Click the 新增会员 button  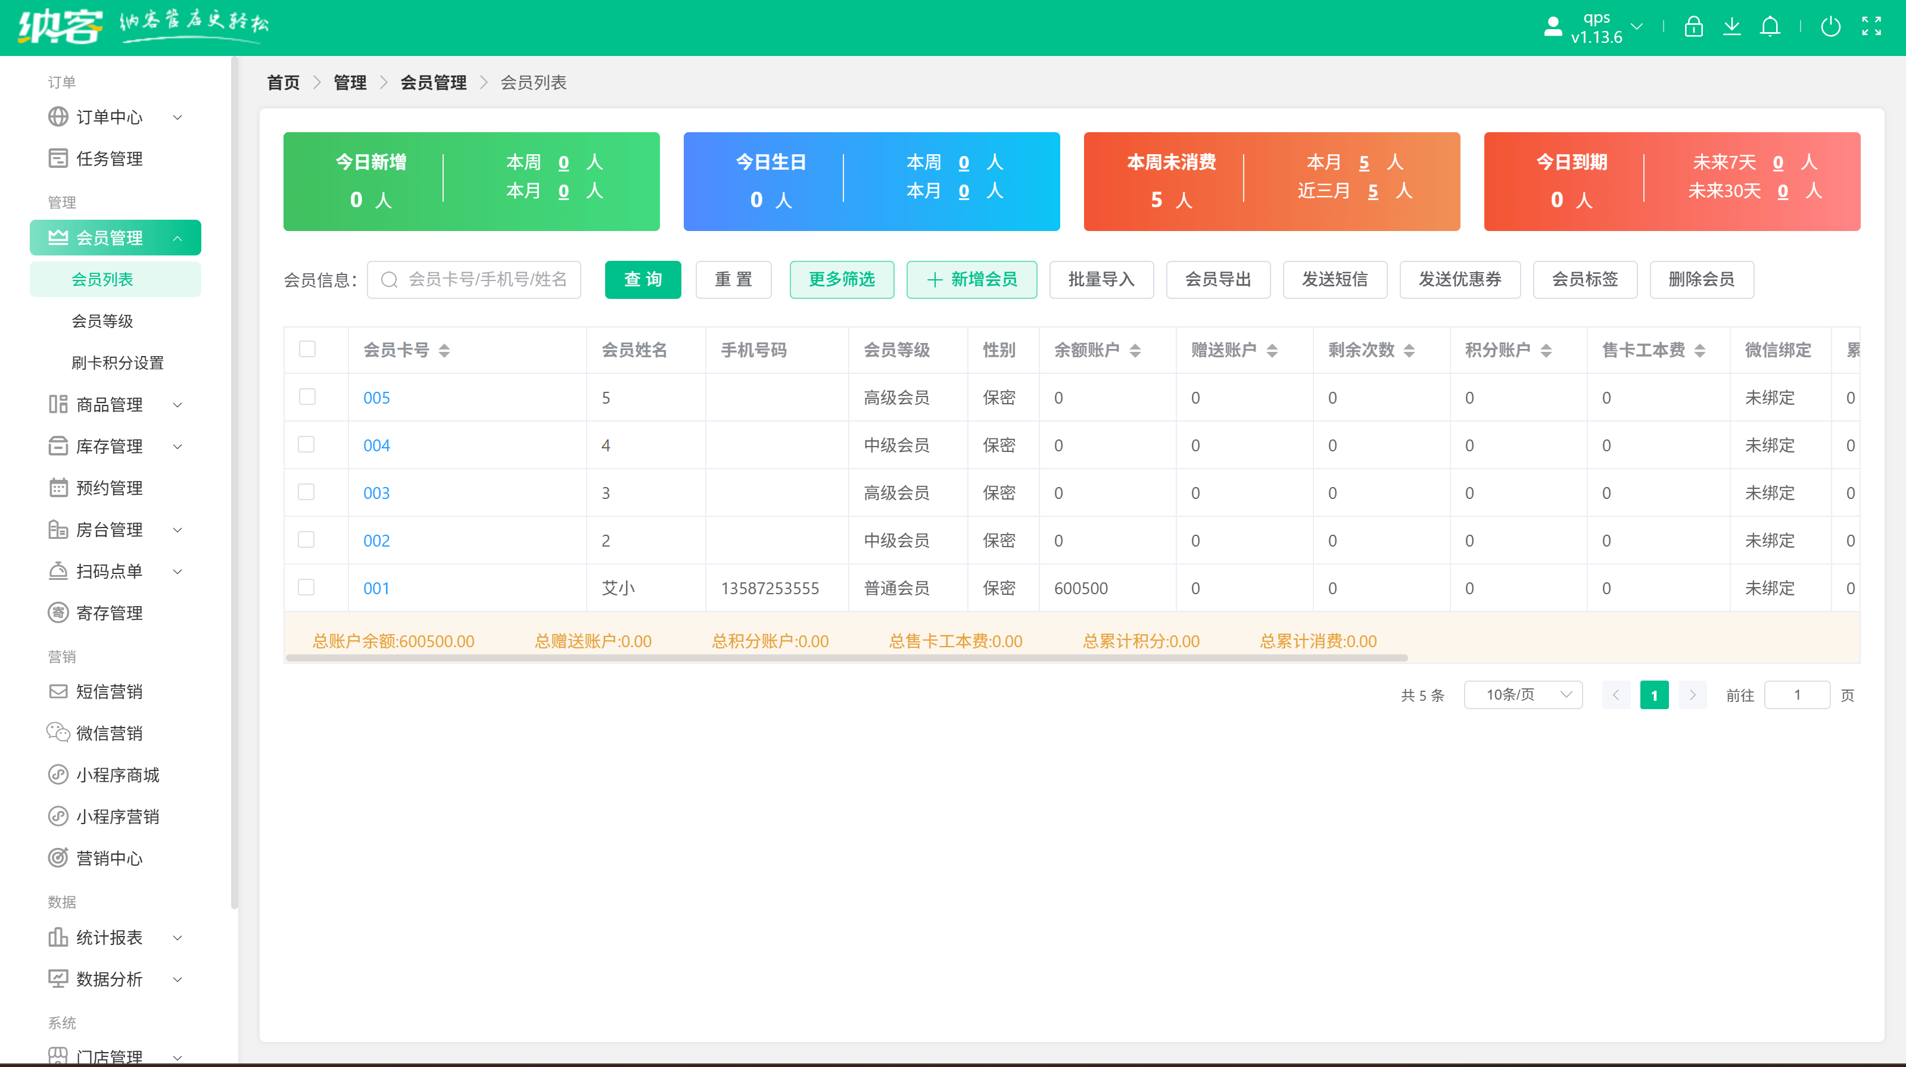tap(971, 279)
